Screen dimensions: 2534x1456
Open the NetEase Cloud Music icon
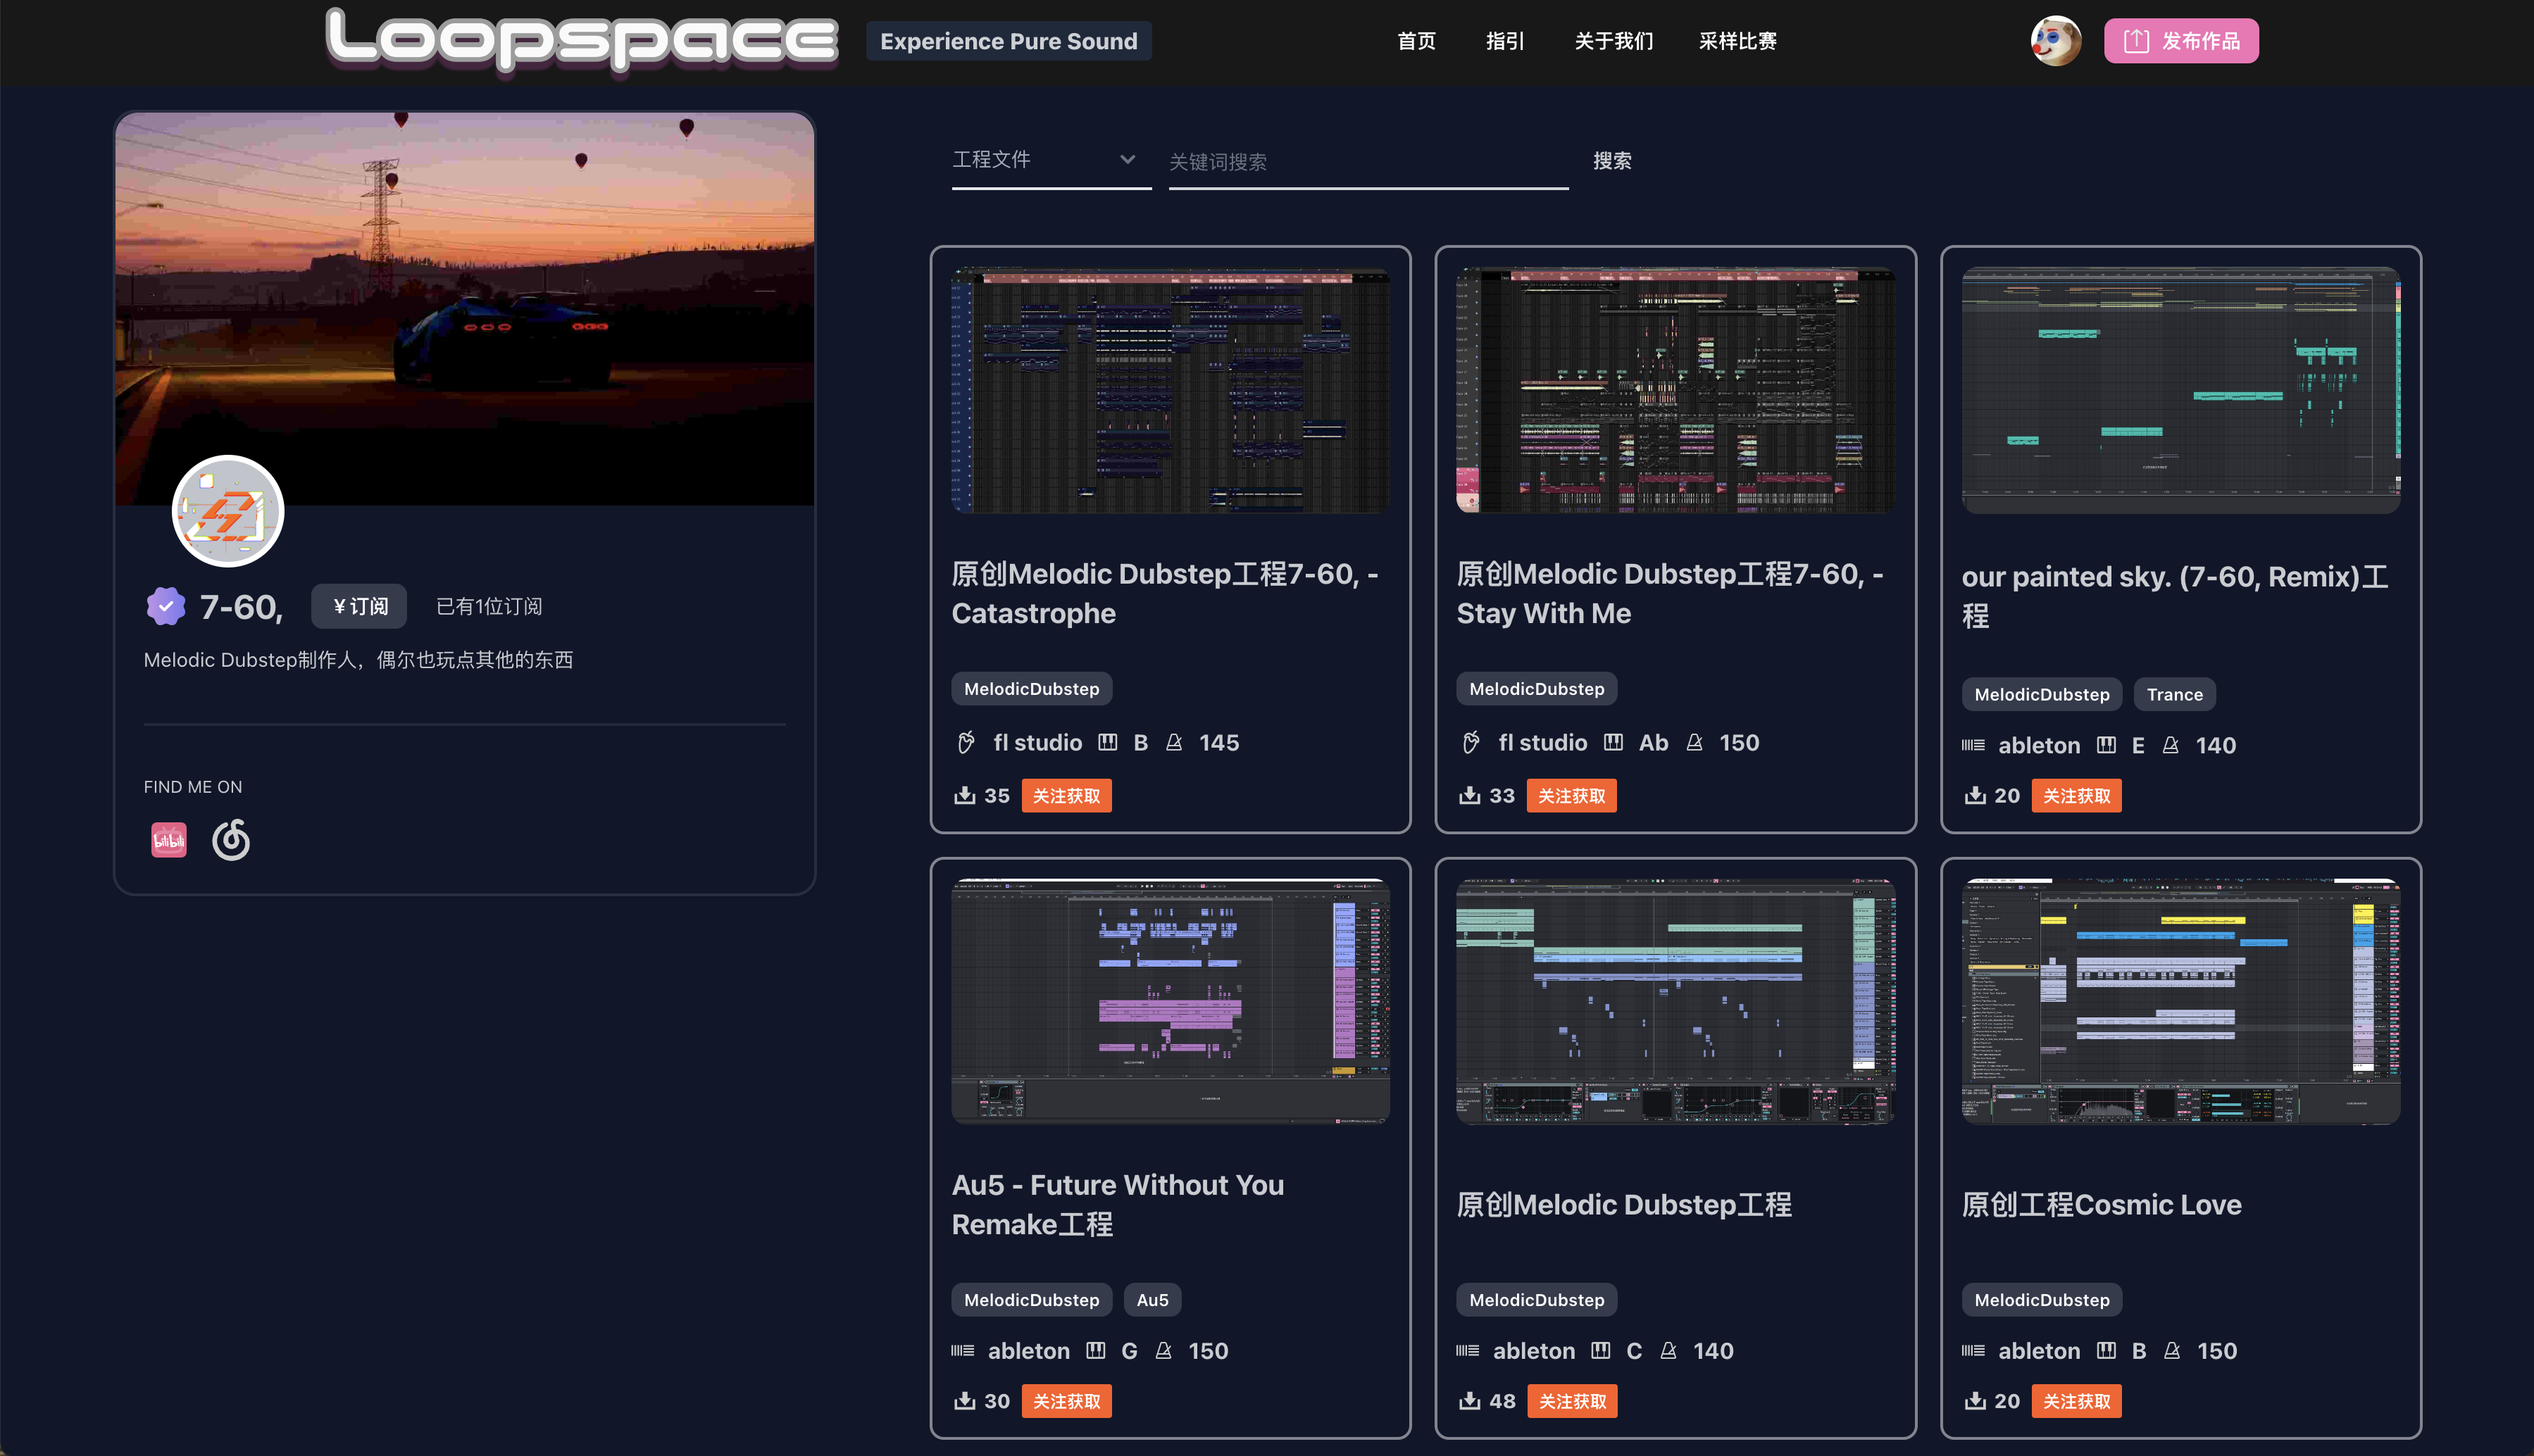click(230, 840)
